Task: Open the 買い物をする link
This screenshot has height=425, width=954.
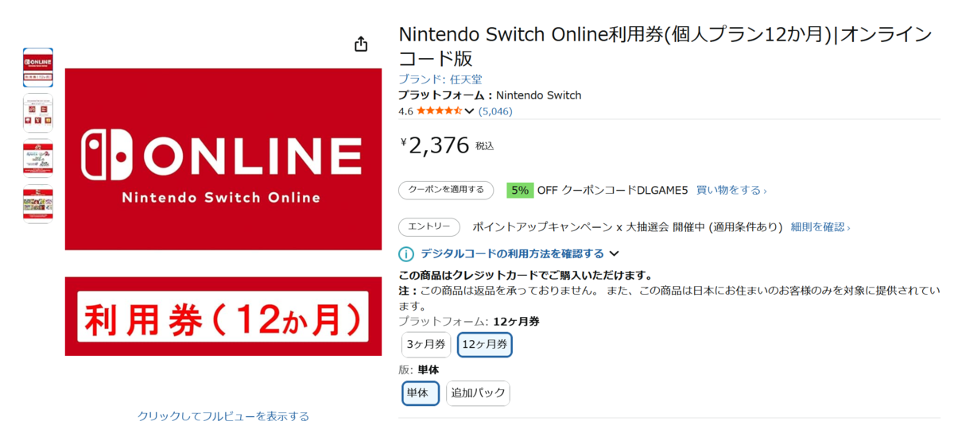Action: [x=731, y=191]
